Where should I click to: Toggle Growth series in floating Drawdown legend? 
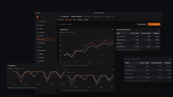point(16,68)
